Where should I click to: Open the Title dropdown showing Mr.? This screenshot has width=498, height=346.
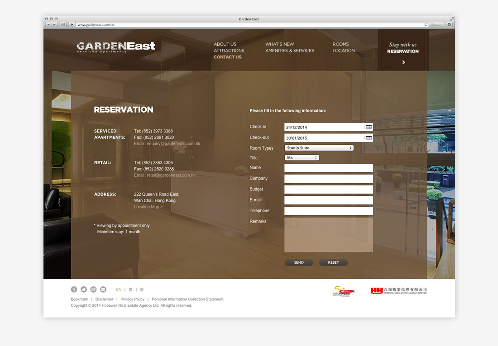(x=302, y=158)
